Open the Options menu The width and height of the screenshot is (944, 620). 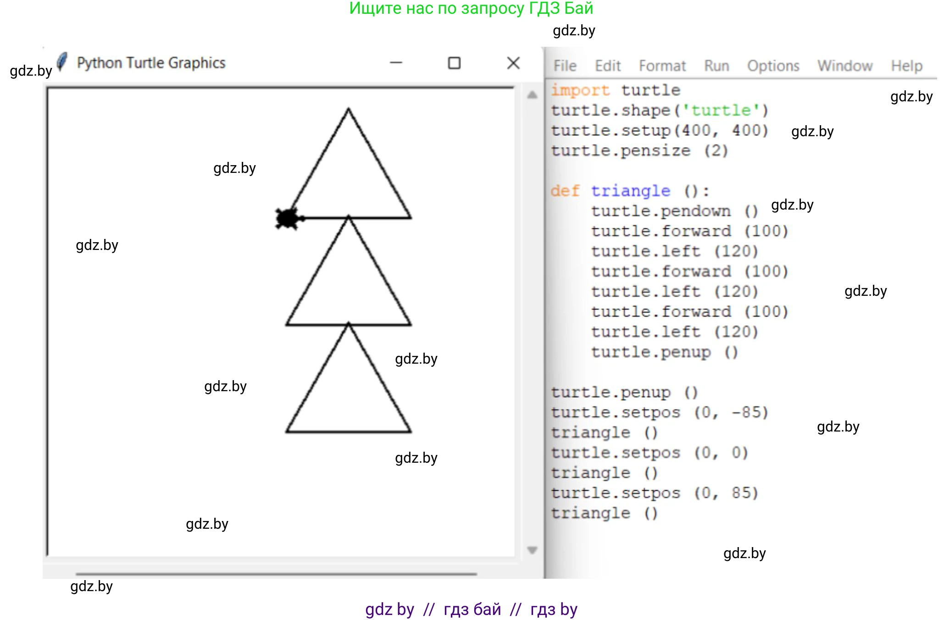(x=773, y=66)
